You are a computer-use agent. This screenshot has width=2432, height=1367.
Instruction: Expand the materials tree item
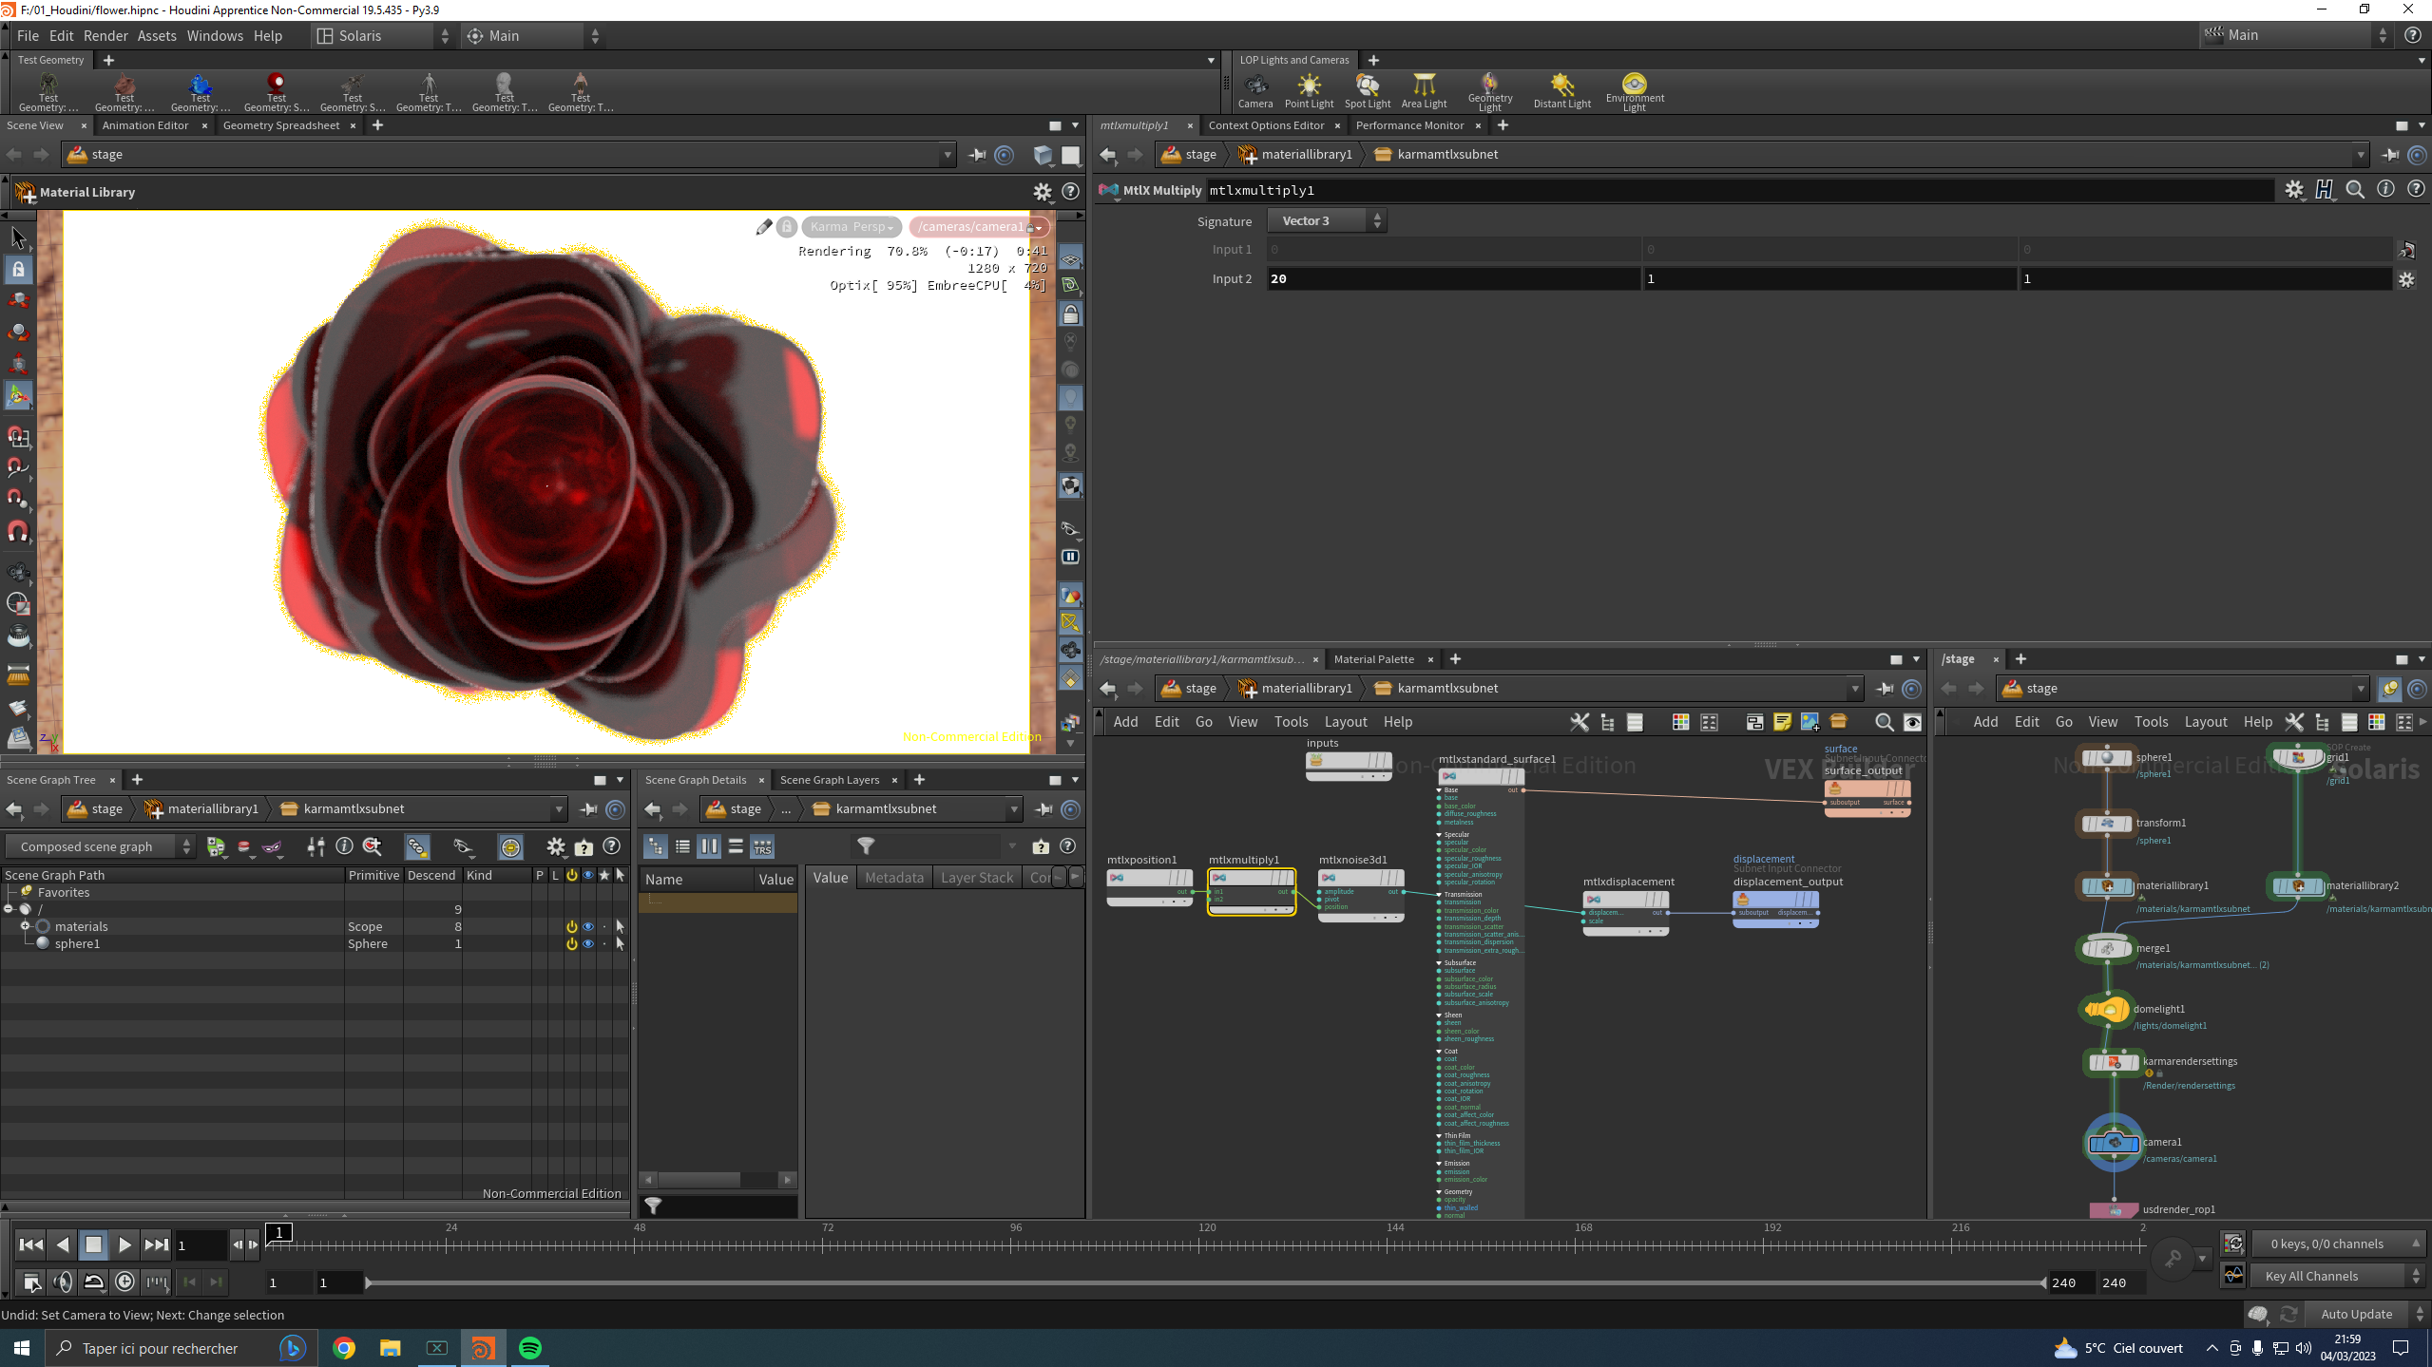coord(26,926)
